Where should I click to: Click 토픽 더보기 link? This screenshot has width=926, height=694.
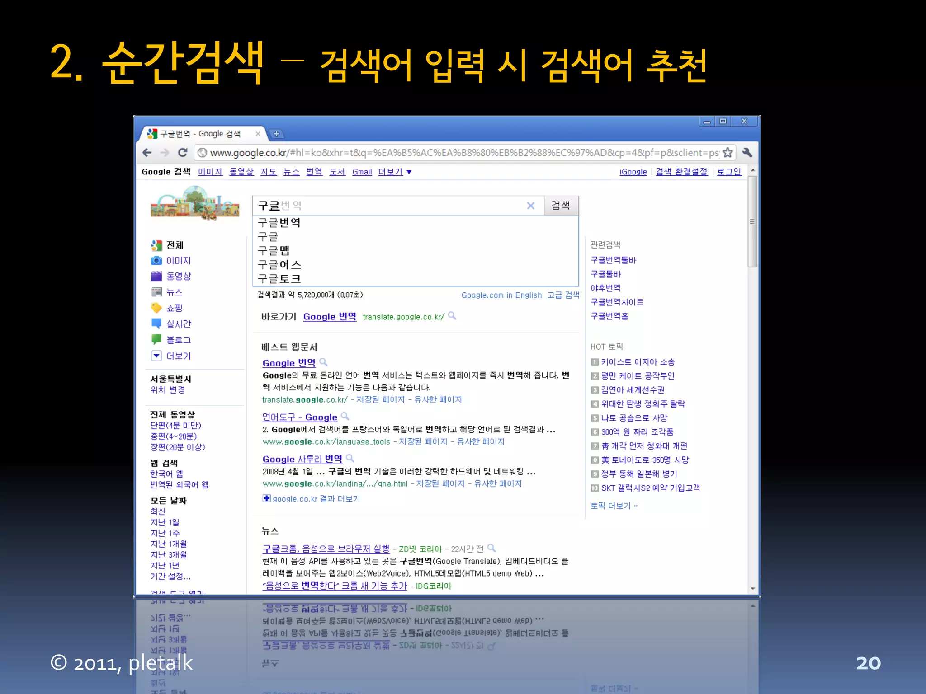coord(614,506)
